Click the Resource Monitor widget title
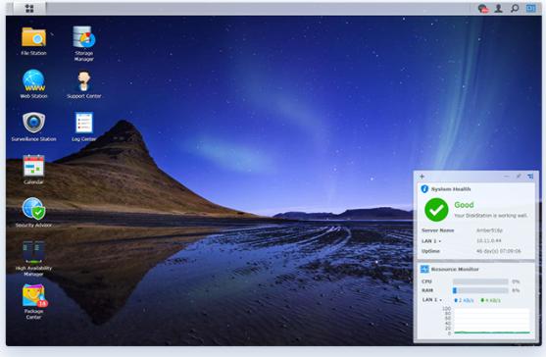The image size is (546, 357). pyautogui.click(x=455, y=270)
